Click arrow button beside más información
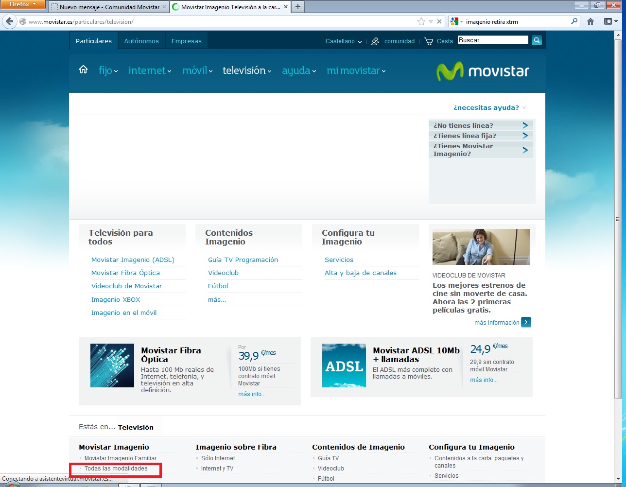Viewport: 626px width, 487px height. pos(526,322)
